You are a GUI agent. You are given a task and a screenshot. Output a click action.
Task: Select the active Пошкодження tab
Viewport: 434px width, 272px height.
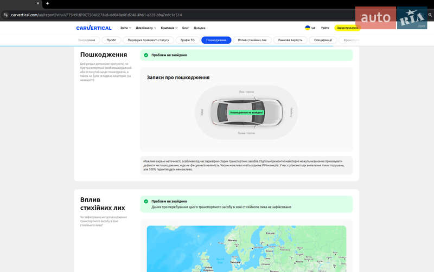point(216,40)
